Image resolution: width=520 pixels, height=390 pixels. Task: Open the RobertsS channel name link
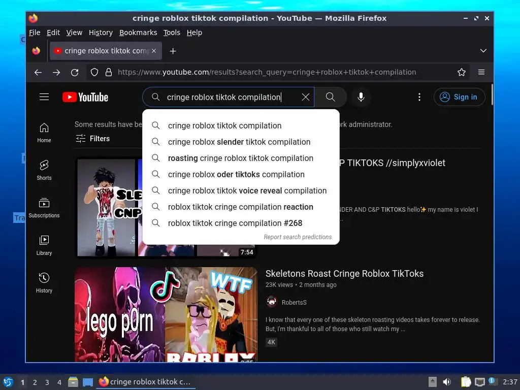(294, 303)
